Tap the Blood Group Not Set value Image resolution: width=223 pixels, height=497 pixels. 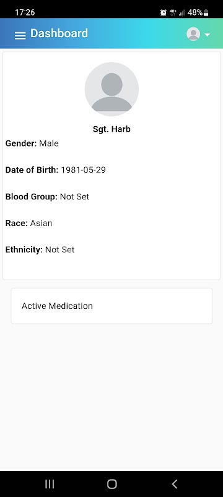click(x=74, y=196)
